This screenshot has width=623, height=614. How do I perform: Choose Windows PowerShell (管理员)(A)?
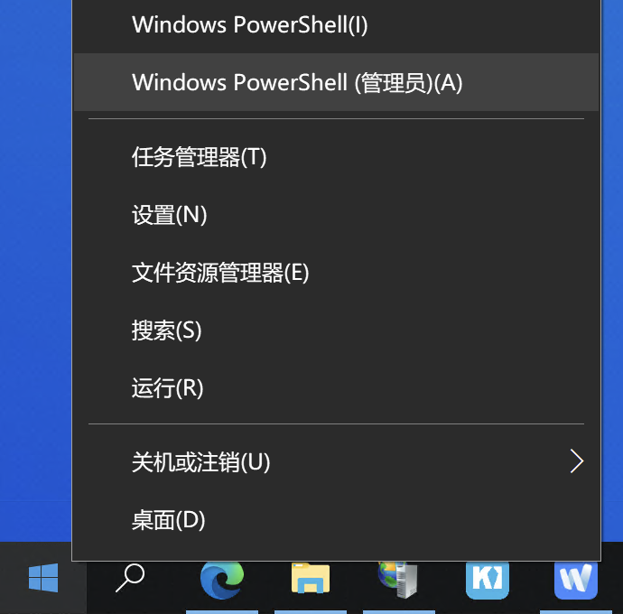(x=336, y=82)
